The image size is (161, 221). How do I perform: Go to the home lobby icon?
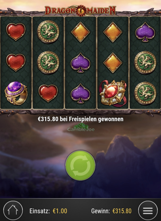(x=13, y=211)
